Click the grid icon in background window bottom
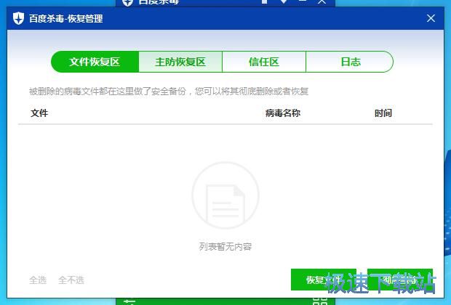Viewport: 451px width, 305px height. [320, 301]
